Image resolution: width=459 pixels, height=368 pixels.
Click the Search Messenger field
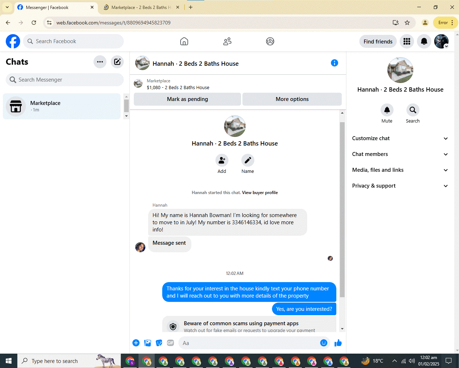coord(65,80)
